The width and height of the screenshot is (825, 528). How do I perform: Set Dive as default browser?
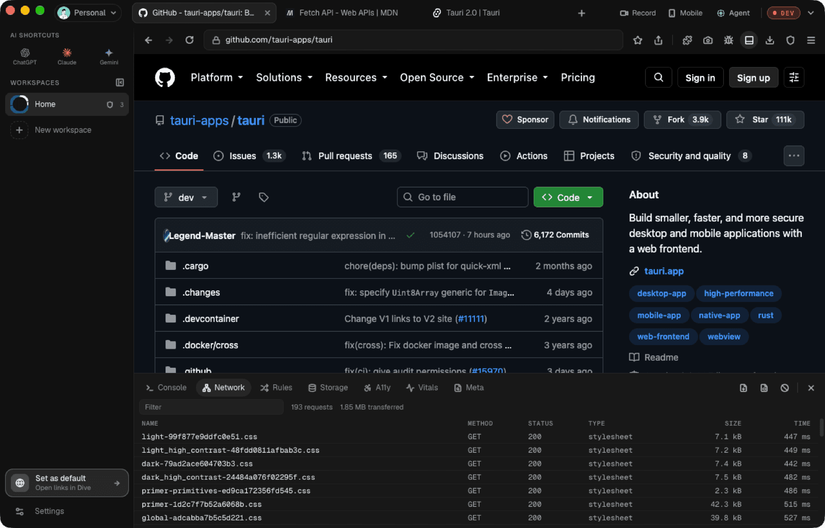[67, 483]
